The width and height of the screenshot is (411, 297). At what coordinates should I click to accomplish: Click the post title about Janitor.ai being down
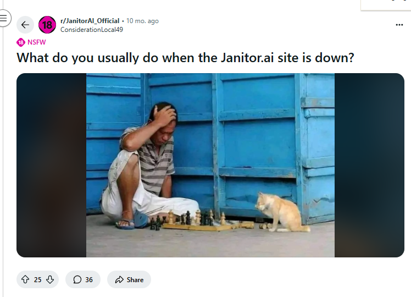pyautogui.click(x=185, y=58)
